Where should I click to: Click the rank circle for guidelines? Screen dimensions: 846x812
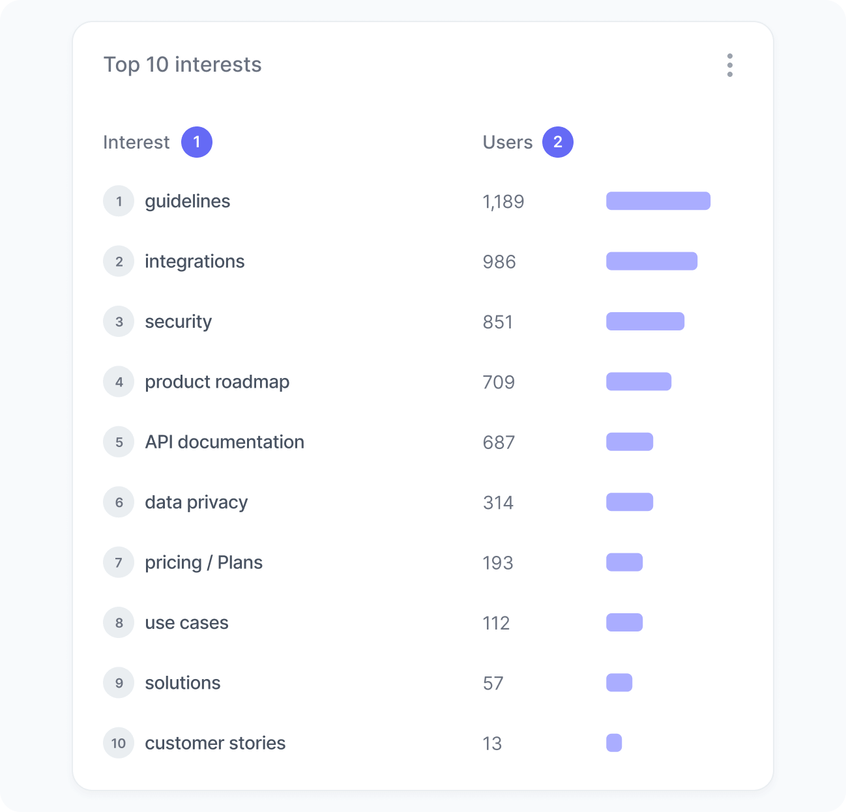119,201
